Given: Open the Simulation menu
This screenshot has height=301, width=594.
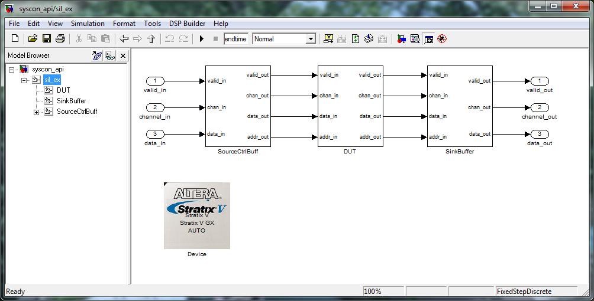Looking at the screenshot, I should (88, 24).
